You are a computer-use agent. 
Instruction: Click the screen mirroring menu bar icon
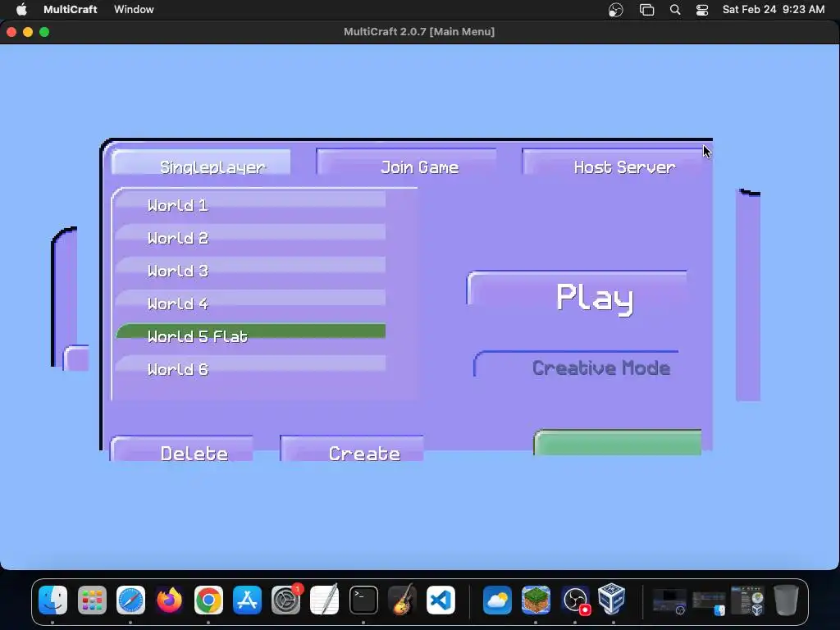pos(646,10)
